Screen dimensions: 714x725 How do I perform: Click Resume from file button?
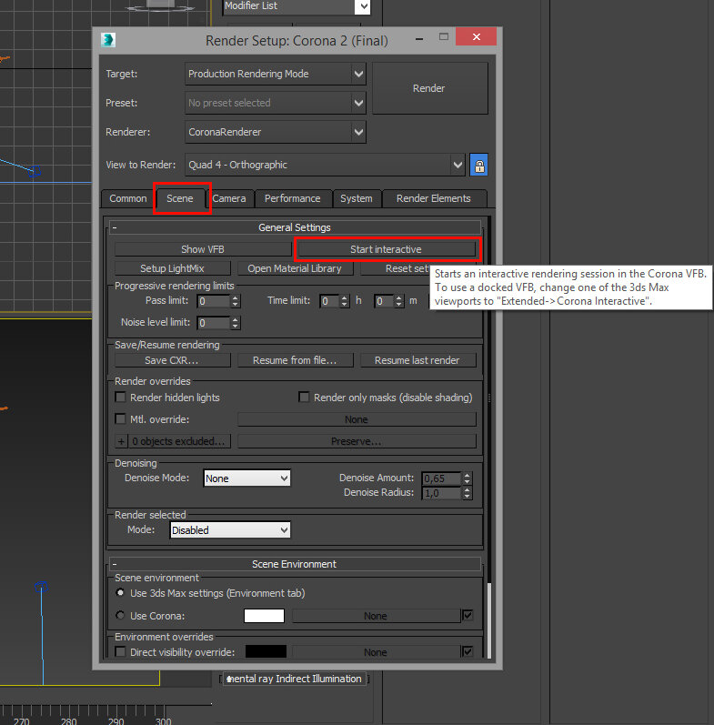click(295, 360)
